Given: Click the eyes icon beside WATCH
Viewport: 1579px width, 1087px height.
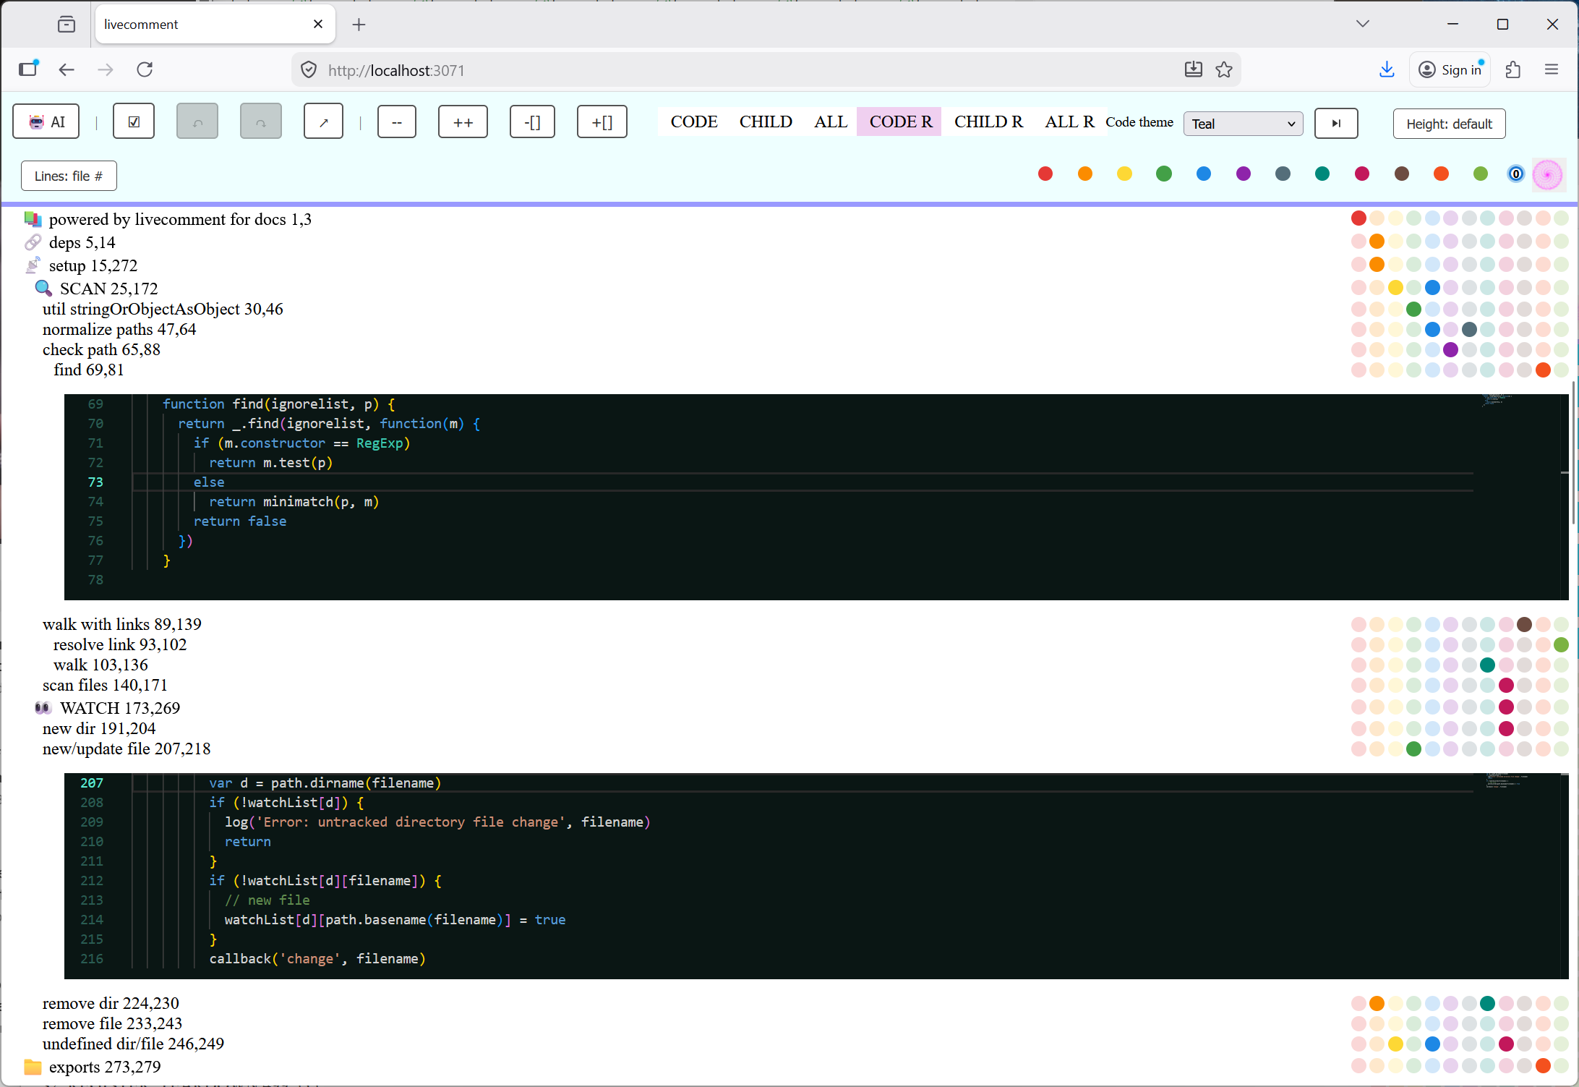Looking at the screenshot, I should [x=43, y=708].
